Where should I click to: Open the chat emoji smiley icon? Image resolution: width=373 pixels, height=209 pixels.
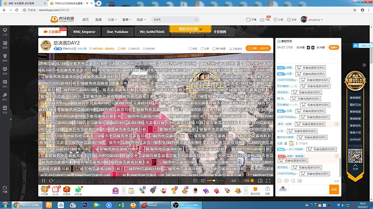[279, 181]
